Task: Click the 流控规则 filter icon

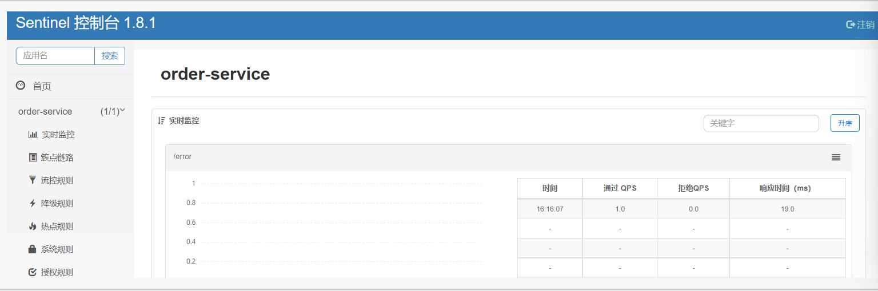Action: tap(32, 180)
